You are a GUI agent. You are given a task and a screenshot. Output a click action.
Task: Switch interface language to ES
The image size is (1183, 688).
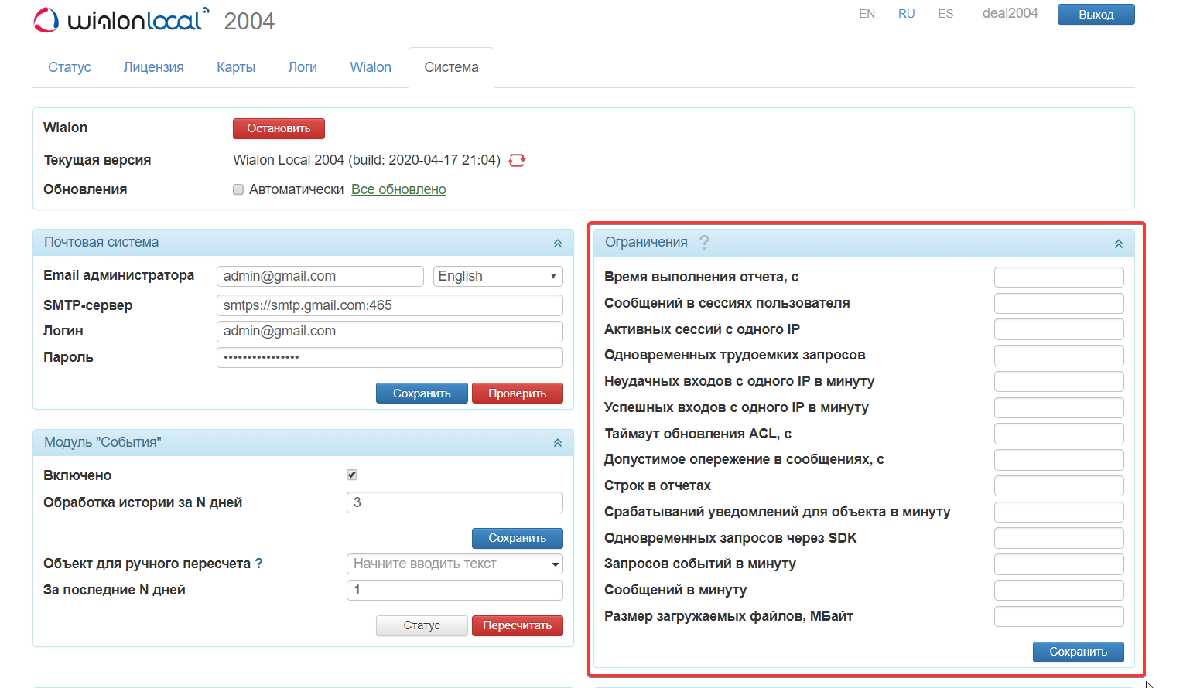pyautogui.click(x=945, y=13)
